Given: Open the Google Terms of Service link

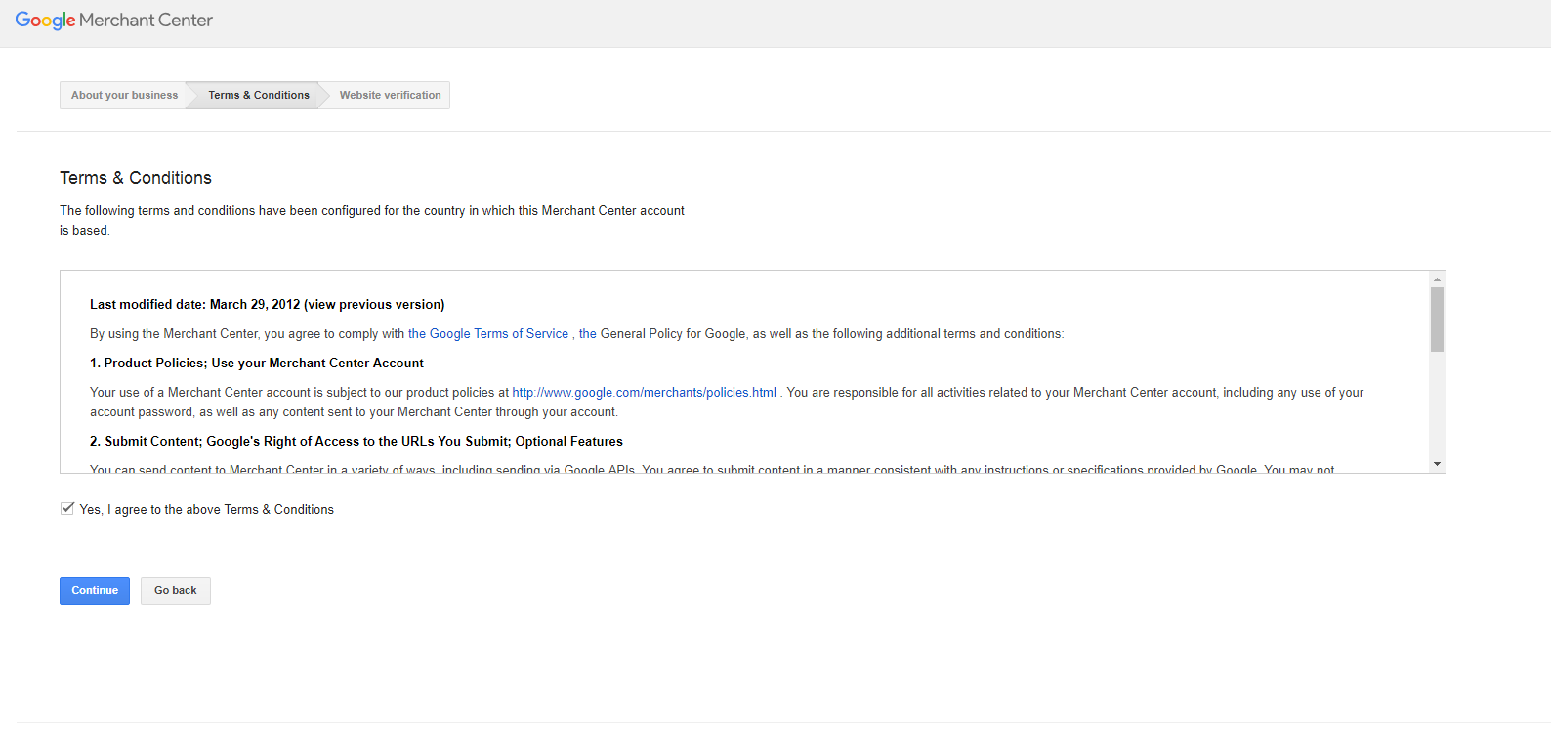Looking at the screenshot, I should [x=488, y=333].
